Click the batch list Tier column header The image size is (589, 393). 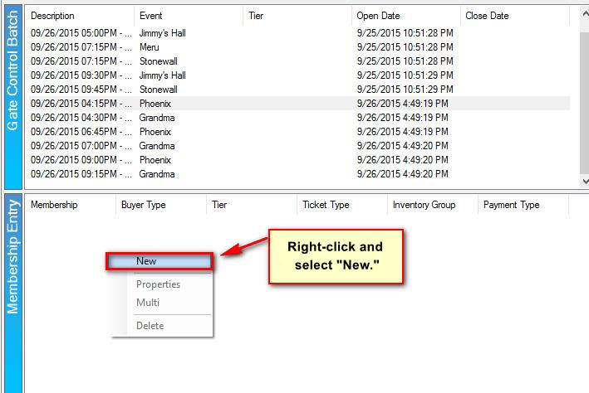click(297, 16)
